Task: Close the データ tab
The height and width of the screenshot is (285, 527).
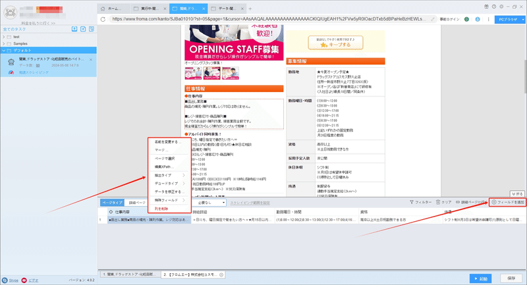Action: [242, 9]
